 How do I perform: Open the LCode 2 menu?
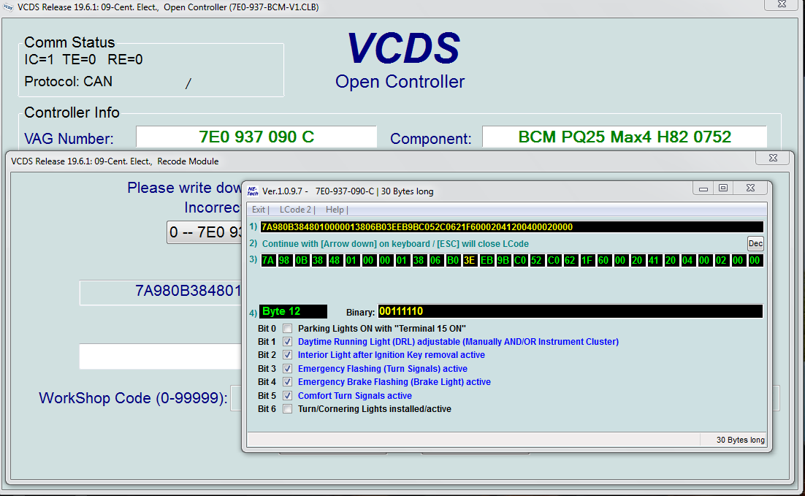tap(297, 210)
